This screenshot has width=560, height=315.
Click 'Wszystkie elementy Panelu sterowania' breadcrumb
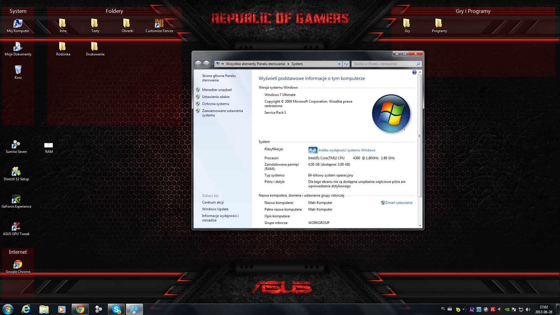pyautogui.click(x=255, y=64)
